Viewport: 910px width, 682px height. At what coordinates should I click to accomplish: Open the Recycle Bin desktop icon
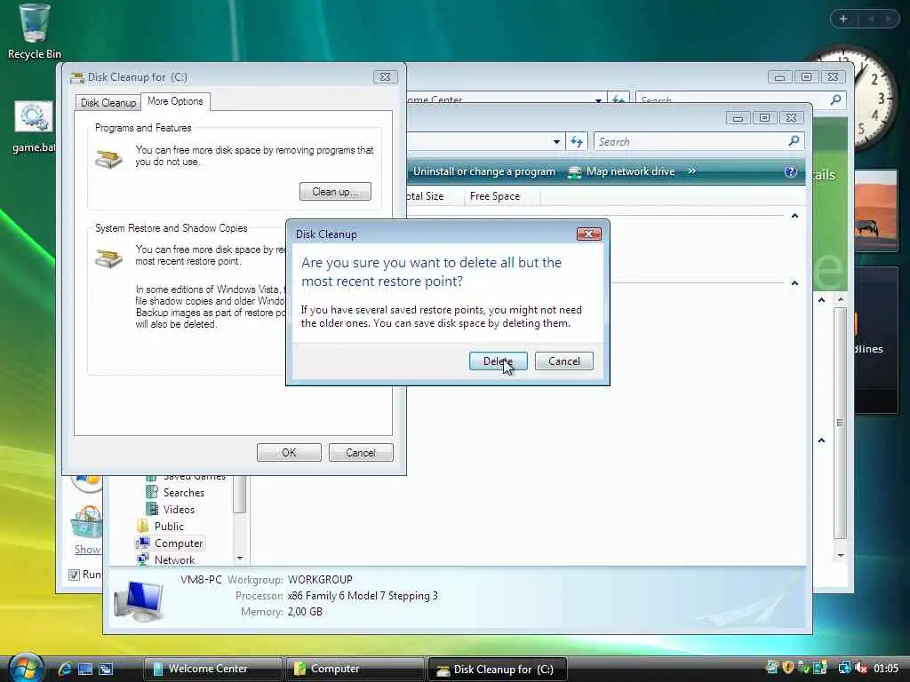click(x=35, y=32)
